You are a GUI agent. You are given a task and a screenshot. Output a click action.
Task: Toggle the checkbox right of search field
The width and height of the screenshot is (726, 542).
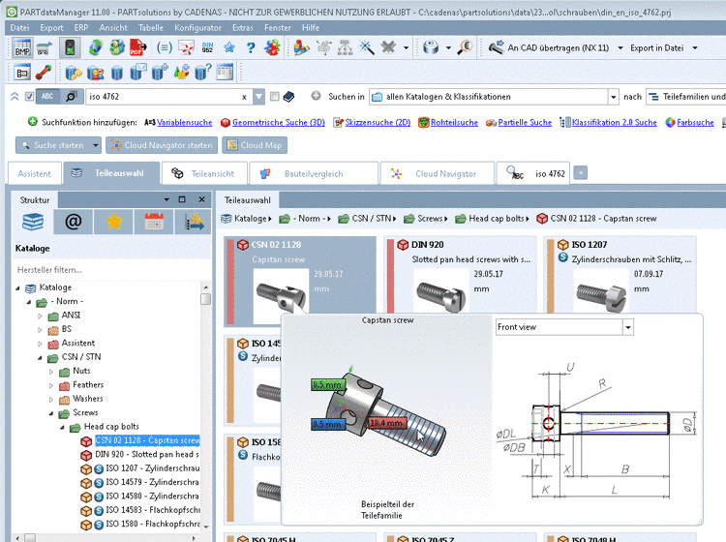tap(275, 97)
